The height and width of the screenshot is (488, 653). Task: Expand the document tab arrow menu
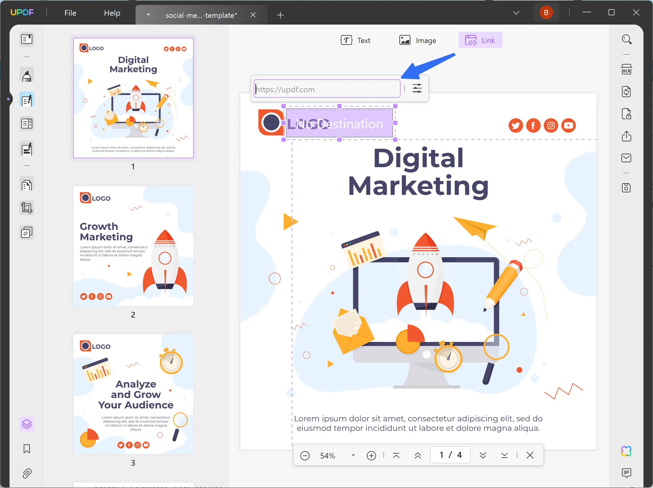[148, 15]
